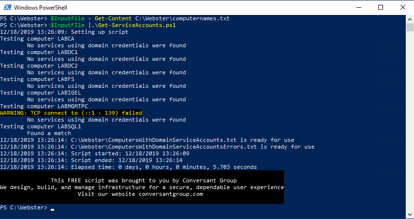Click the PowerShell icon in title bar
The height and width of the screenshot is (219, 414).
coord(7,7)
